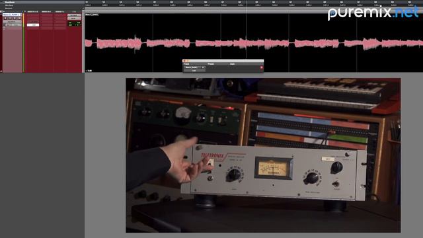Open the Bass track input path selector
423x238 pixels.
coord(74,15)
